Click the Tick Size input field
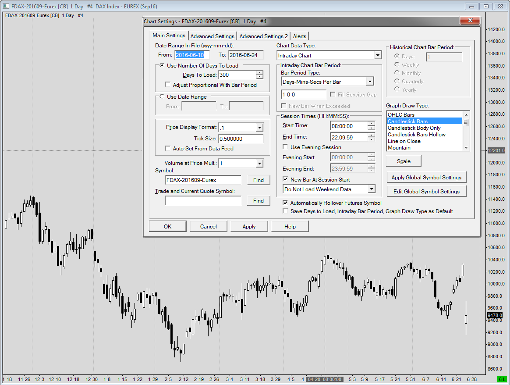This screenshot has height=385, width=510. click(x=241, y=139)
